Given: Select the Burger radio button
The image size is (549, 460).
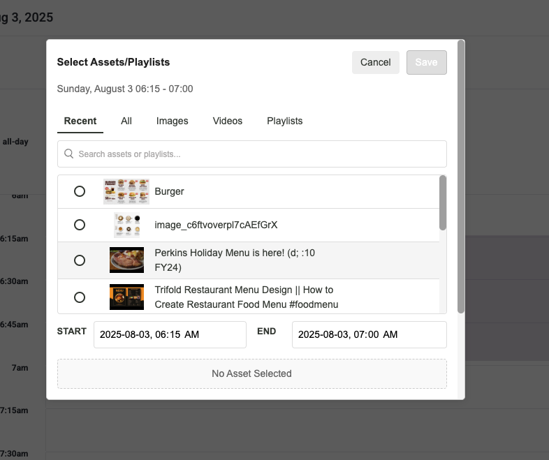Looking at the screenshot, I should pos(80,191).
